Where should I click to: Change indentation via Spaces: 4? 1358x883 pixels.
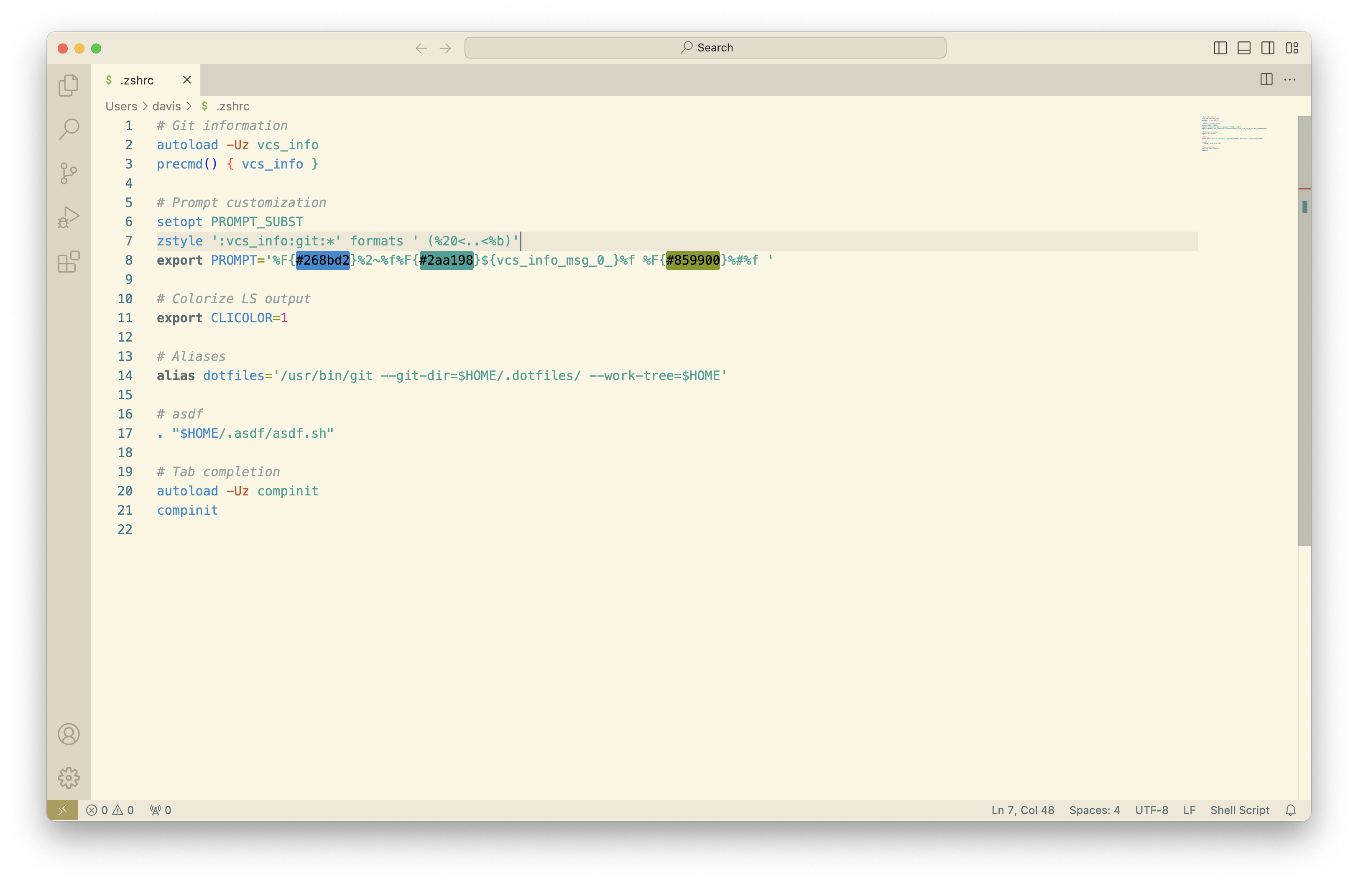tap(1095, 810)
